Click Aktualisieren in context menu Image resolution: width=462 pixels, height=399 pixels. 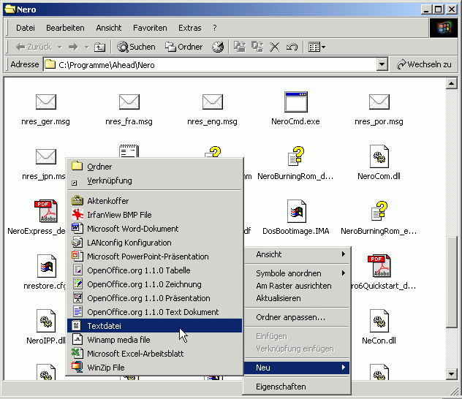298,298
